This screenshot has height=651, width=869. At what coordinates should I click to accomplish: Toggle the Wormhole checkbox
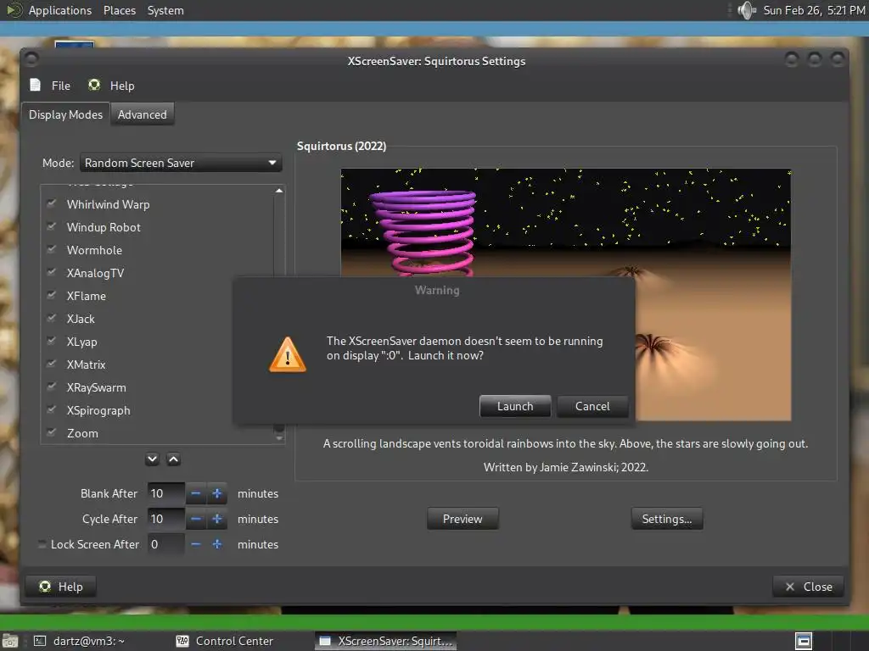tap(52, 250)
